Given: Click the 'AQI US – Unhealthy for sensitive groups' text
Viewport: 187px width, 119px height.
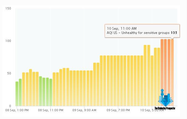Looking at the screenshot, I should (x=138, y=33).
